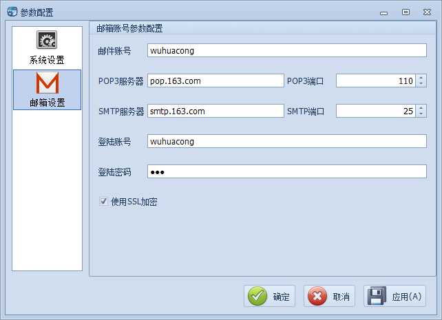Viewport: 442px width, 320px height.
Task: Click the SMTP服务器 label
Action: click(x=121, y=111)
